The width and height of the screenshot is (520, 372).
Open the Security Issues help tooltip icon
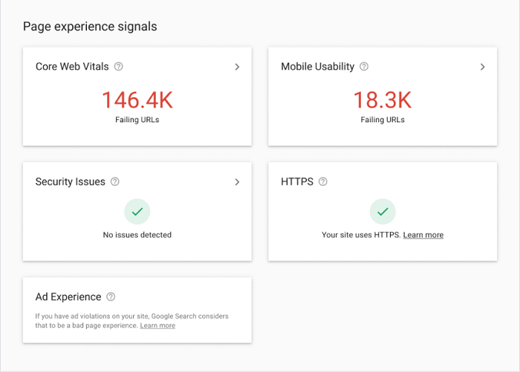click(115, 182)
